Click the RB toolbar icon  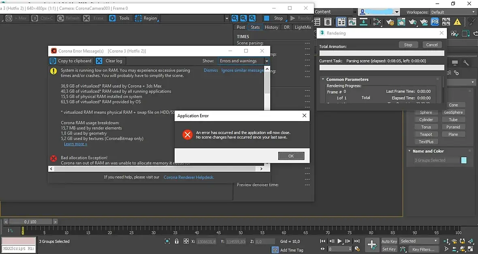[x=435, y=22]
